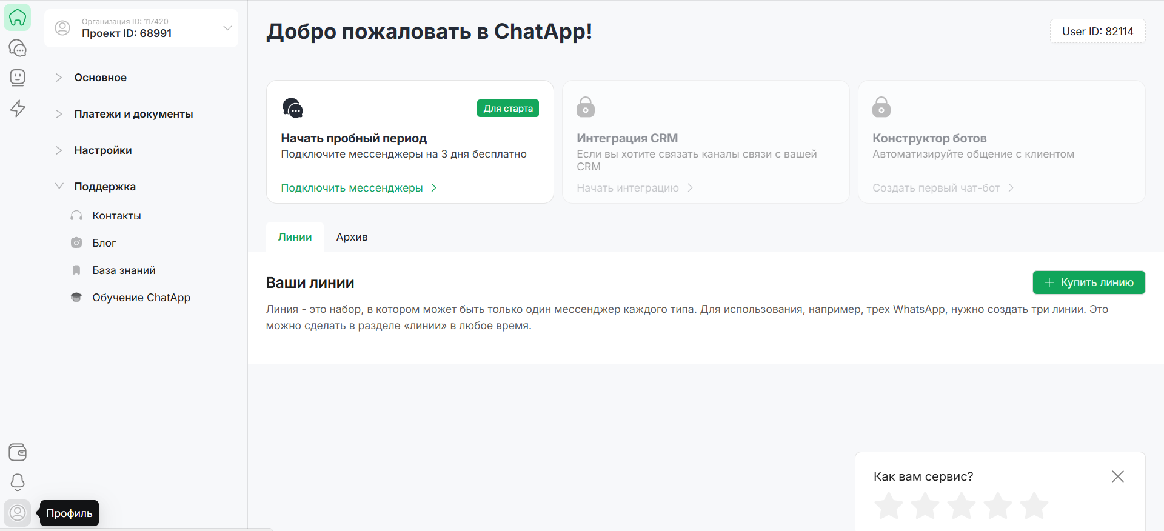Select the Линии tab
1164x531 pixels.
click(x=295, y=237)
